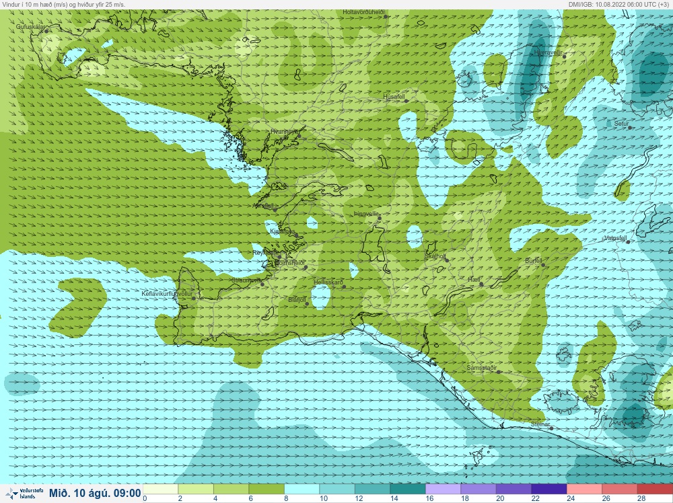This screenshot has width=673, height=503.
Task: Select the 6–8 m/s olive green legend swatch
Action: pos(266,490)
